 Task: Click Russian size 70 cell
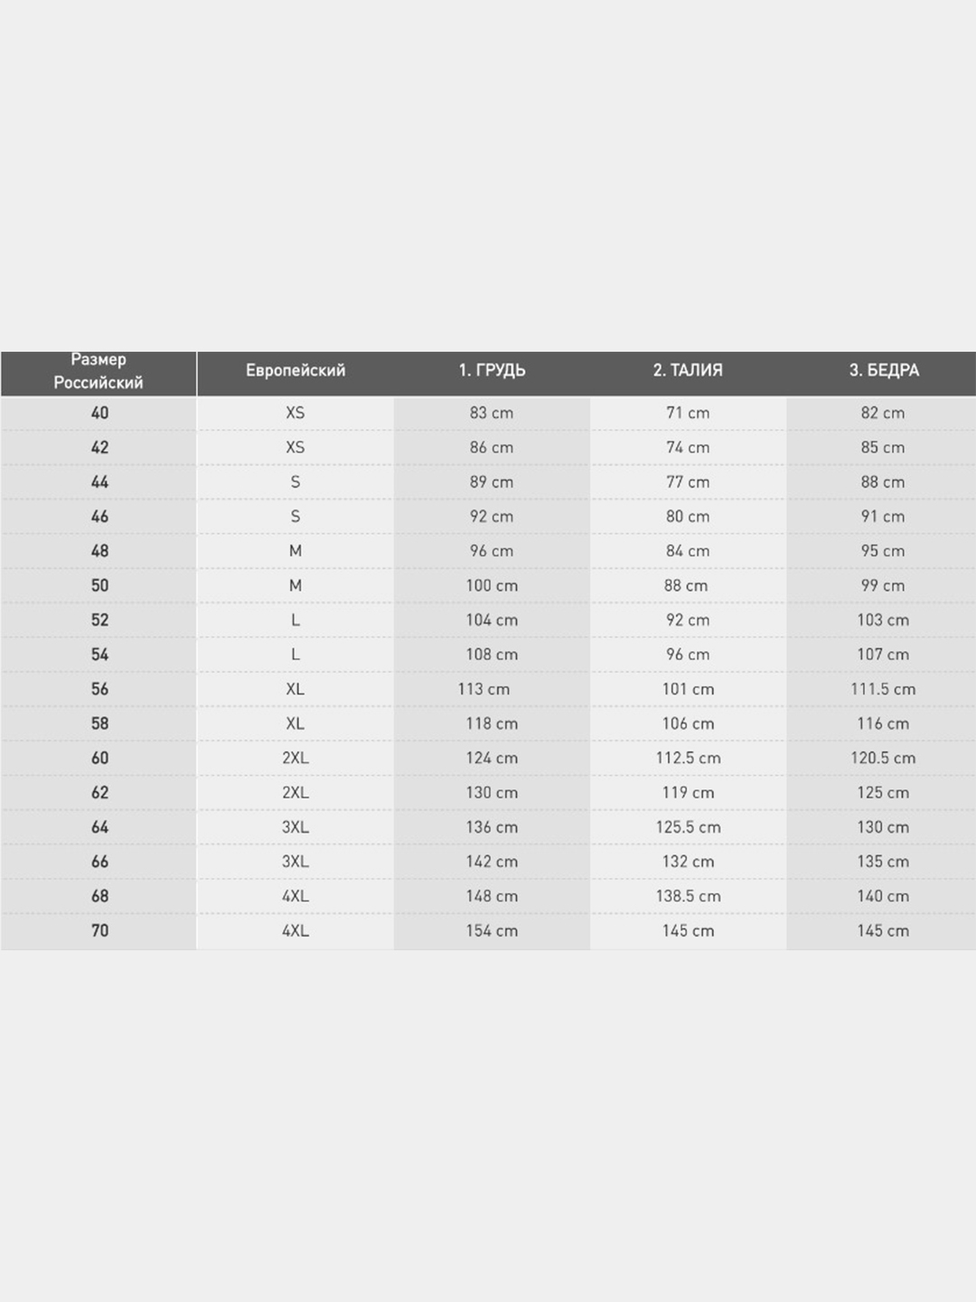99,930
